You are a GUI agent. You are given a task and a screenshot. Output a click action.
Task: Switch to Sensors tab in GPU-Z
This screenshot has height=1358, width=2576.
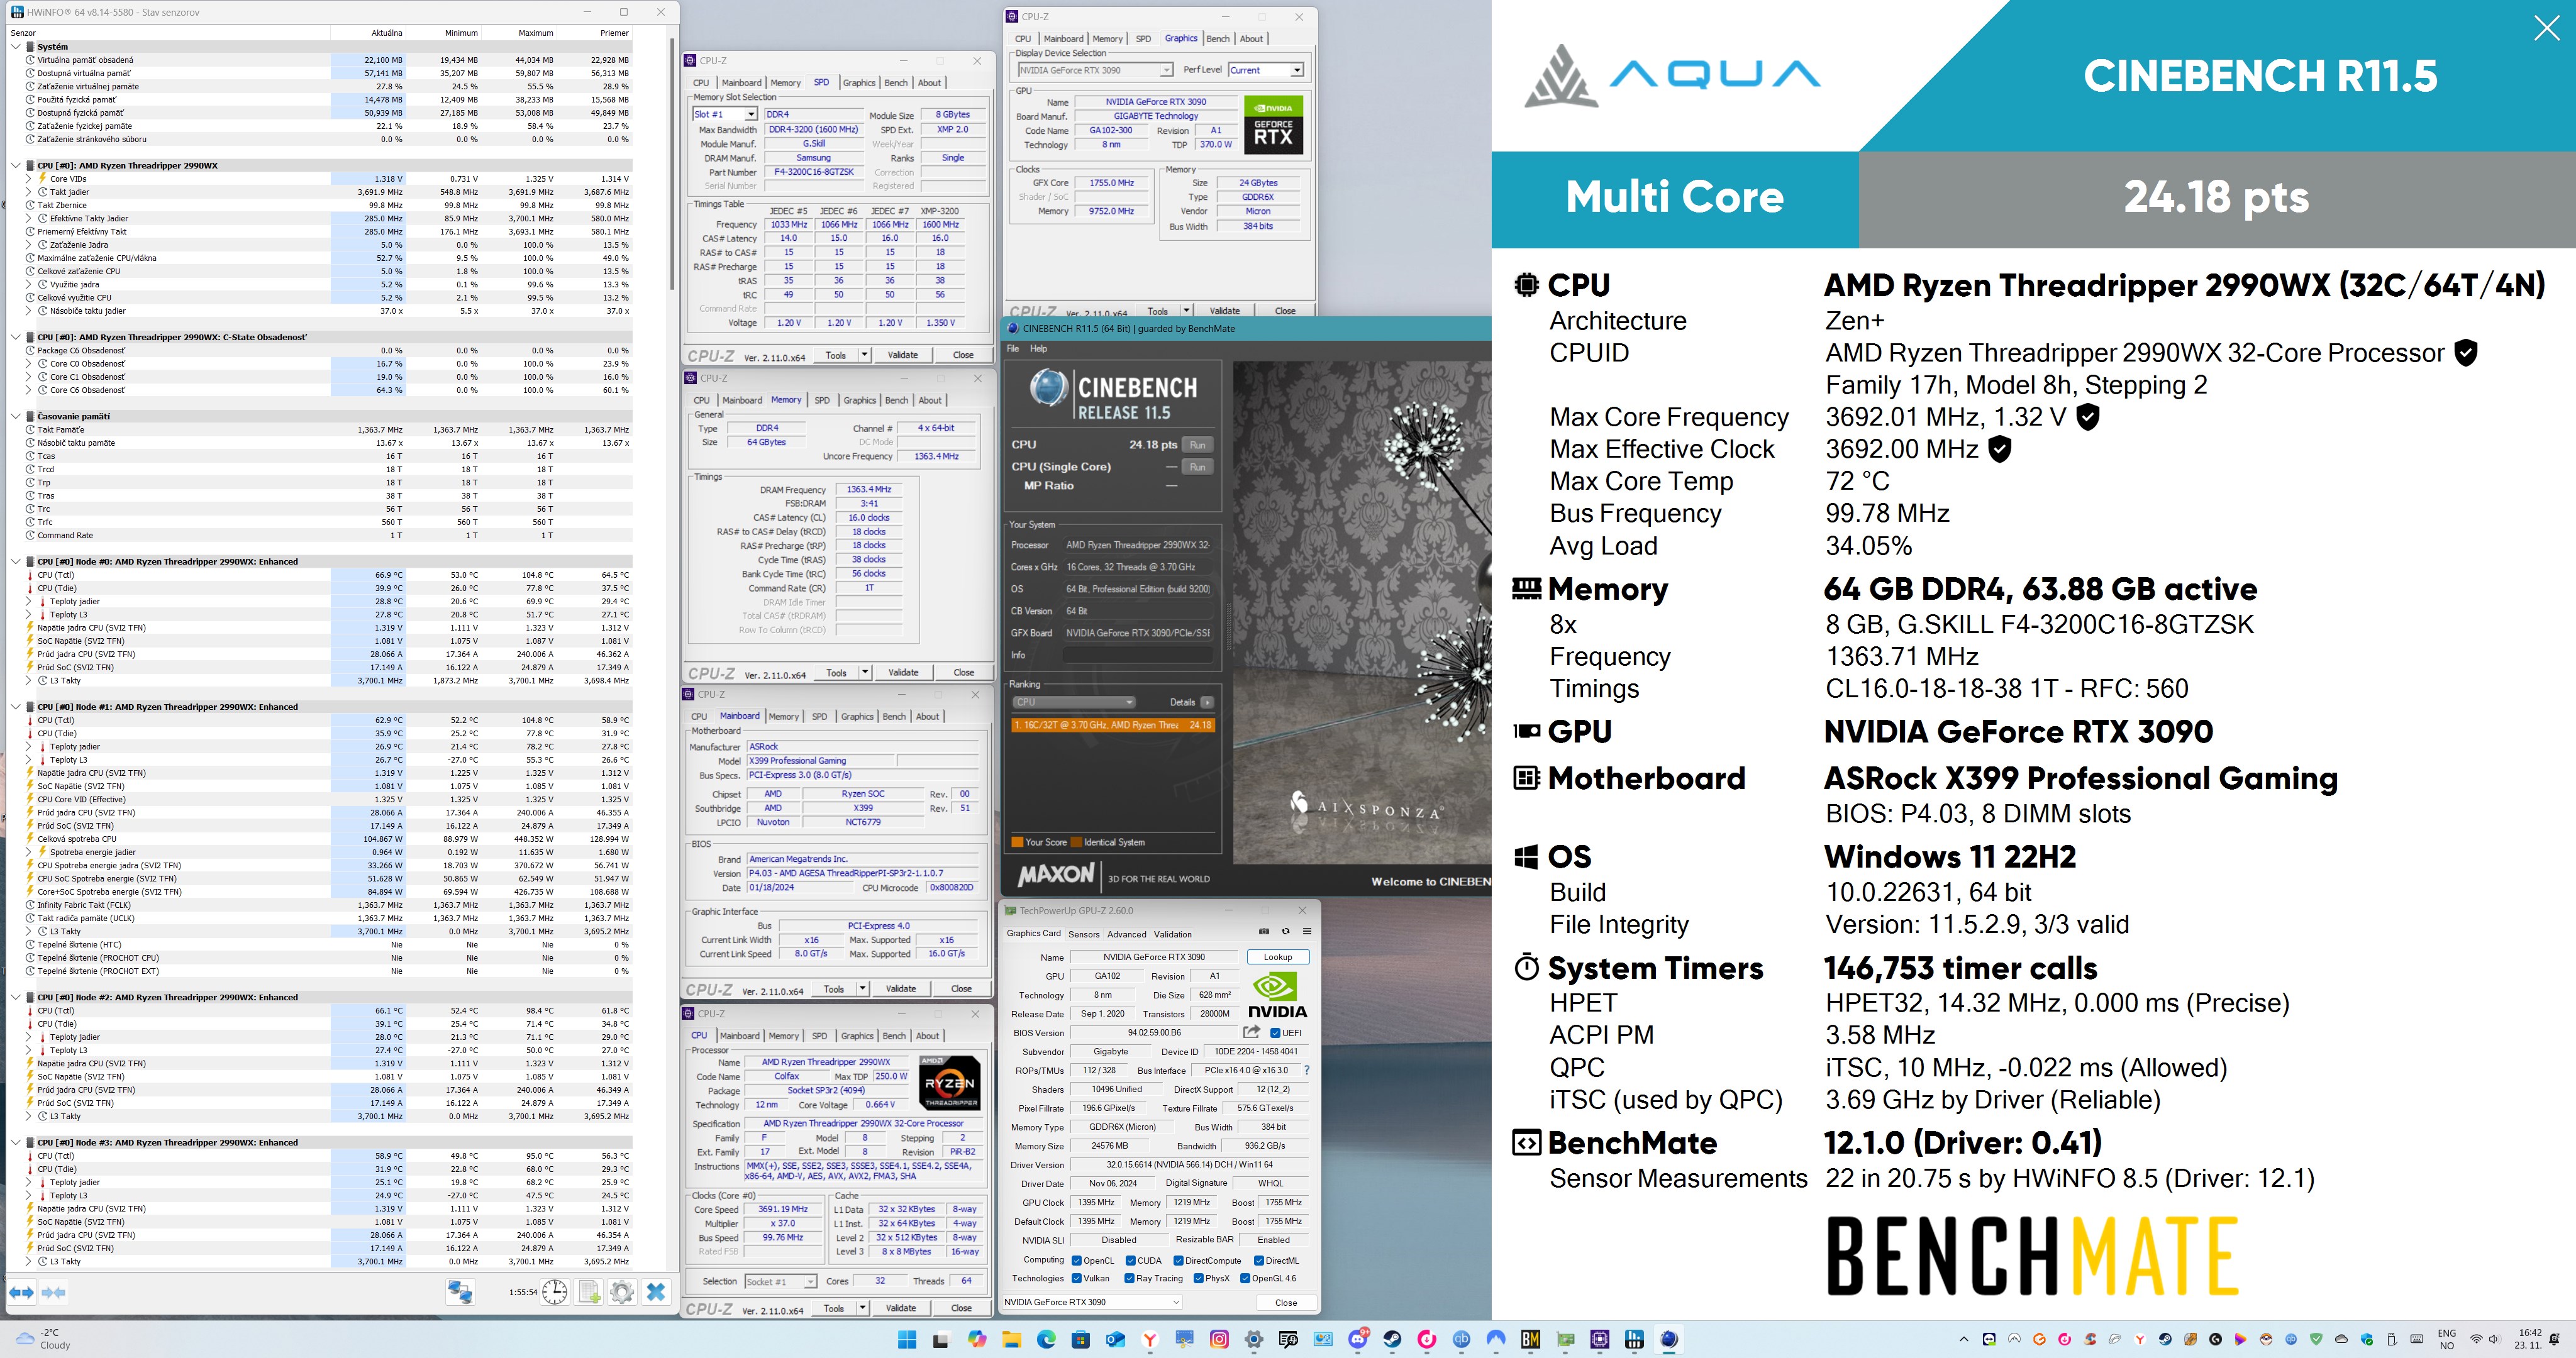click(1084, 934)
